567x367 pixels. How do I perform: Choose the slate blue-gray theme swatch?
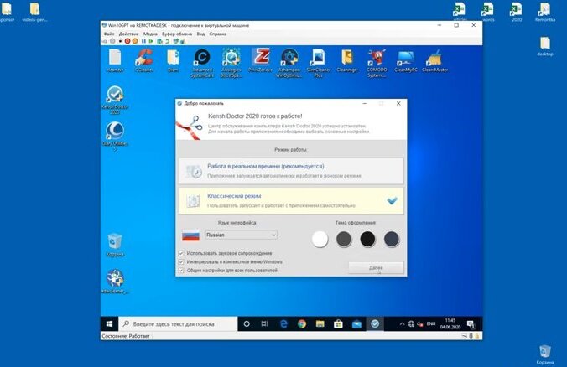click(x=391, y=239)
